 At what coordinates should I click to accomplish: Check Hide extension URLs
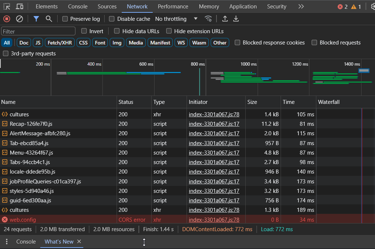tap(169, 31)
